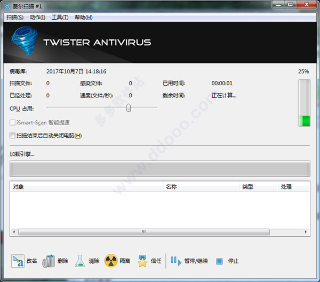Click the TWISTER ANTIVIRUS banner title

[97, 43]
